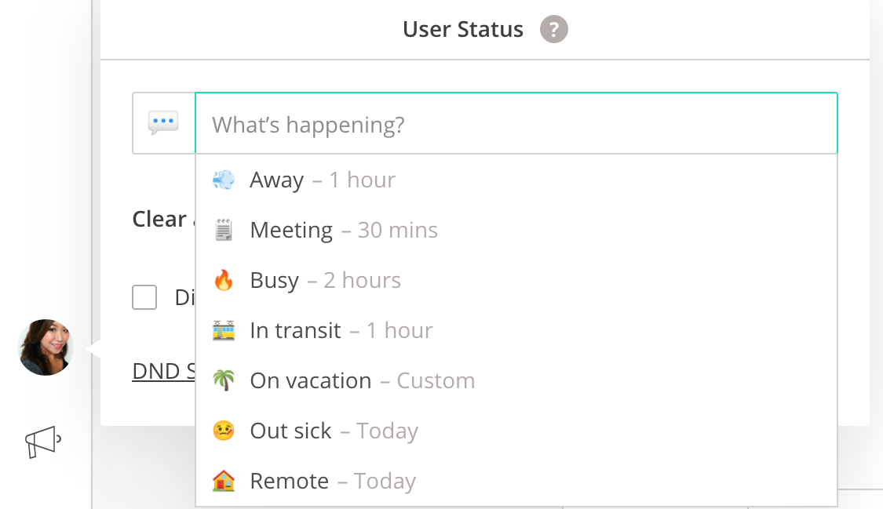This screenshot has height=509, width=883.
Task: Click the notepad emoji beside Meeting
Action: 224,230
